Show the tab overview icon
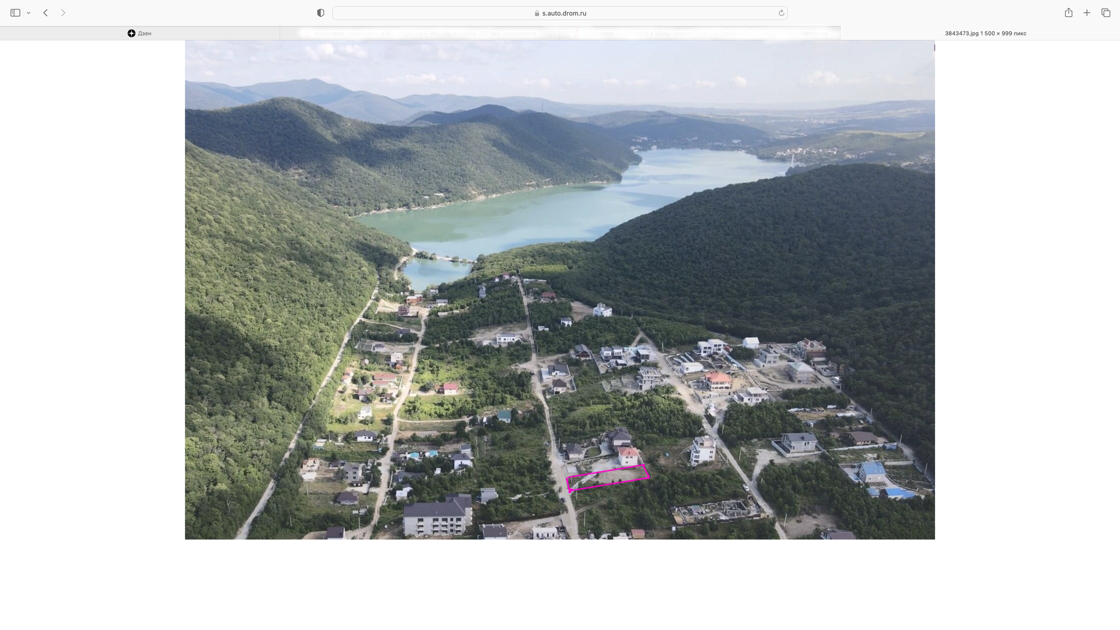This screenshot has height=630, width=1120. click(1105, 13)
